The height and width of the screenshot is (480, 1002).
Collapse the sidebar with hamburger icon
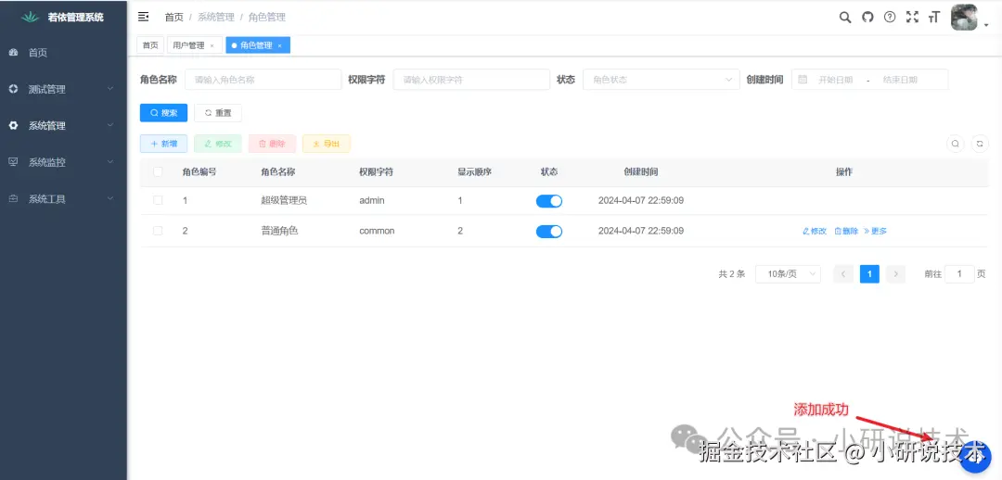pos(144,17)
